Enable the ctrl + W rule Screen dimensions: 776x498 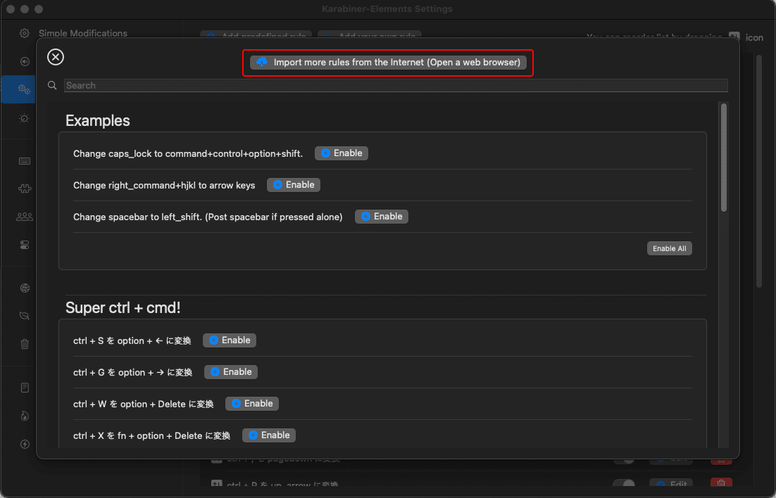(252, 404)
